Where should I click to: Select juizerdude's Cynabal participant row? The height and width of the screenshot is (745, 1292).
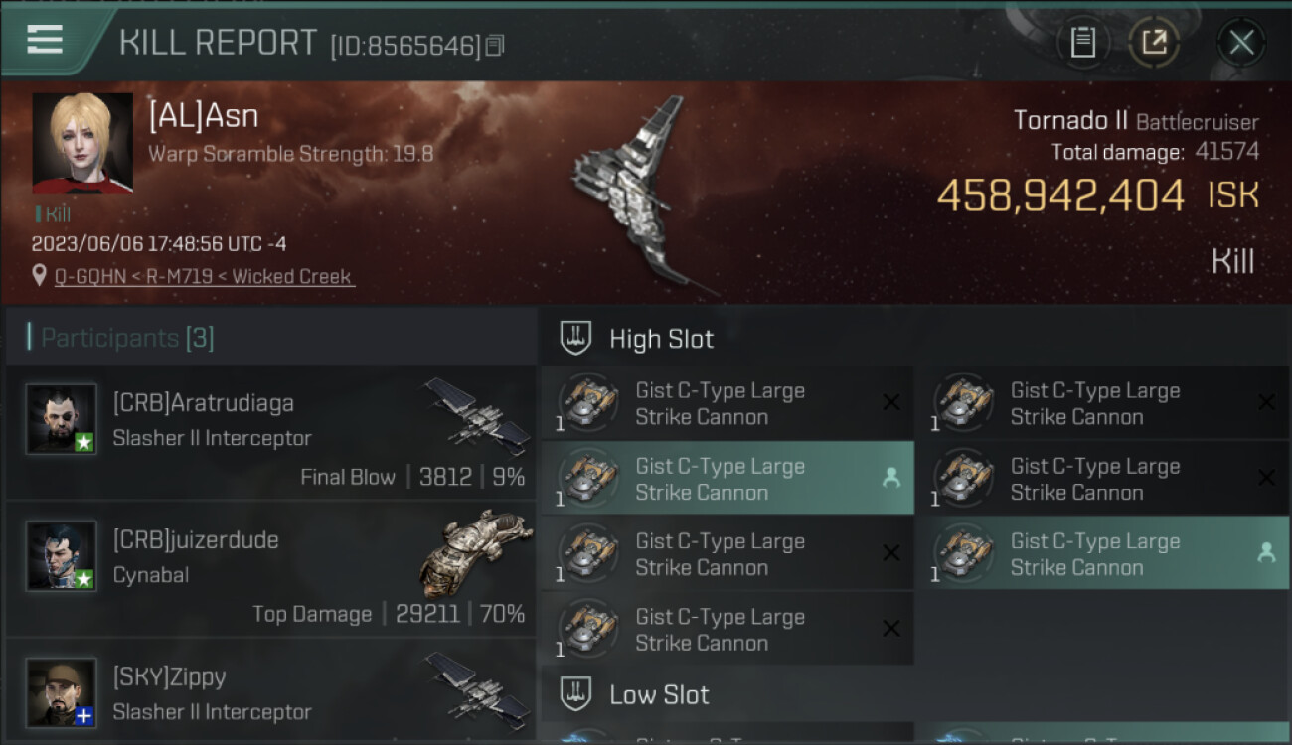tap(271, 569)
